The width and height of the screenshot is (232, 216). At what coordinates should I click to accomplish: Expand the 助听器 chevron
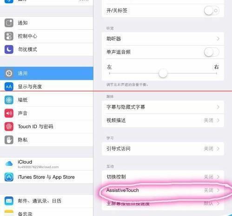[218, 39]
